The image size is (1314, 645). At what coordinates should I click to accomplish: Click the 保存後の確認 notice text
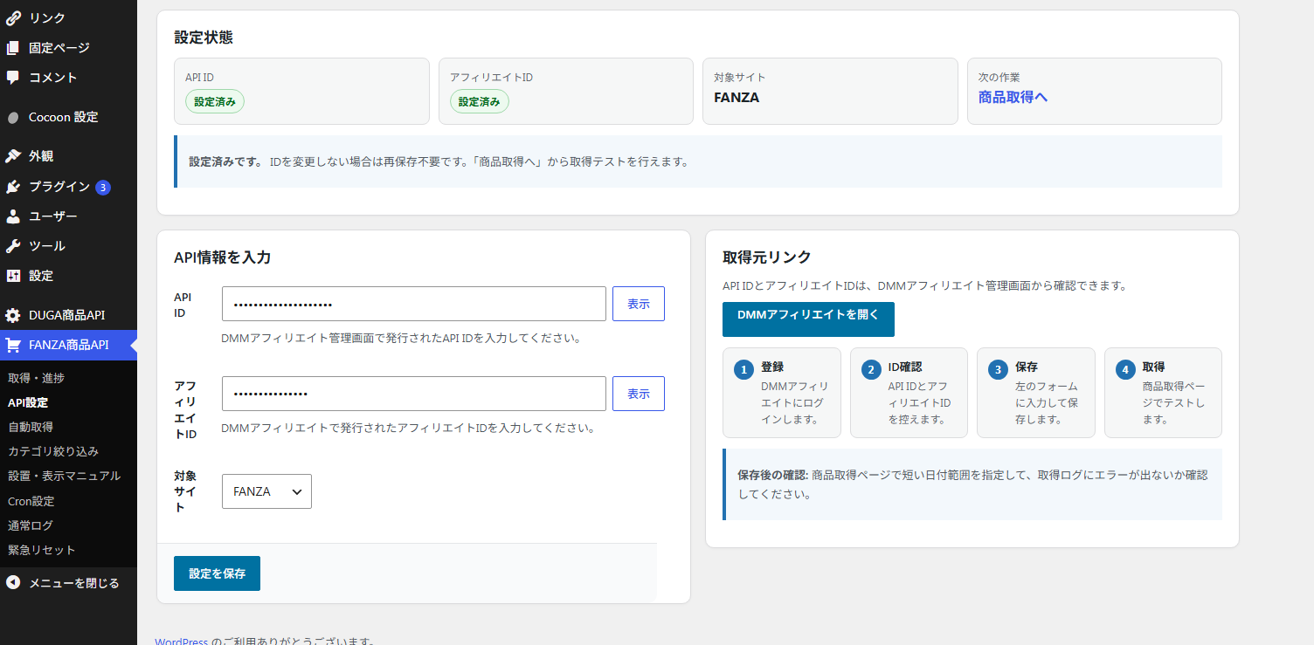pos(972,484)
